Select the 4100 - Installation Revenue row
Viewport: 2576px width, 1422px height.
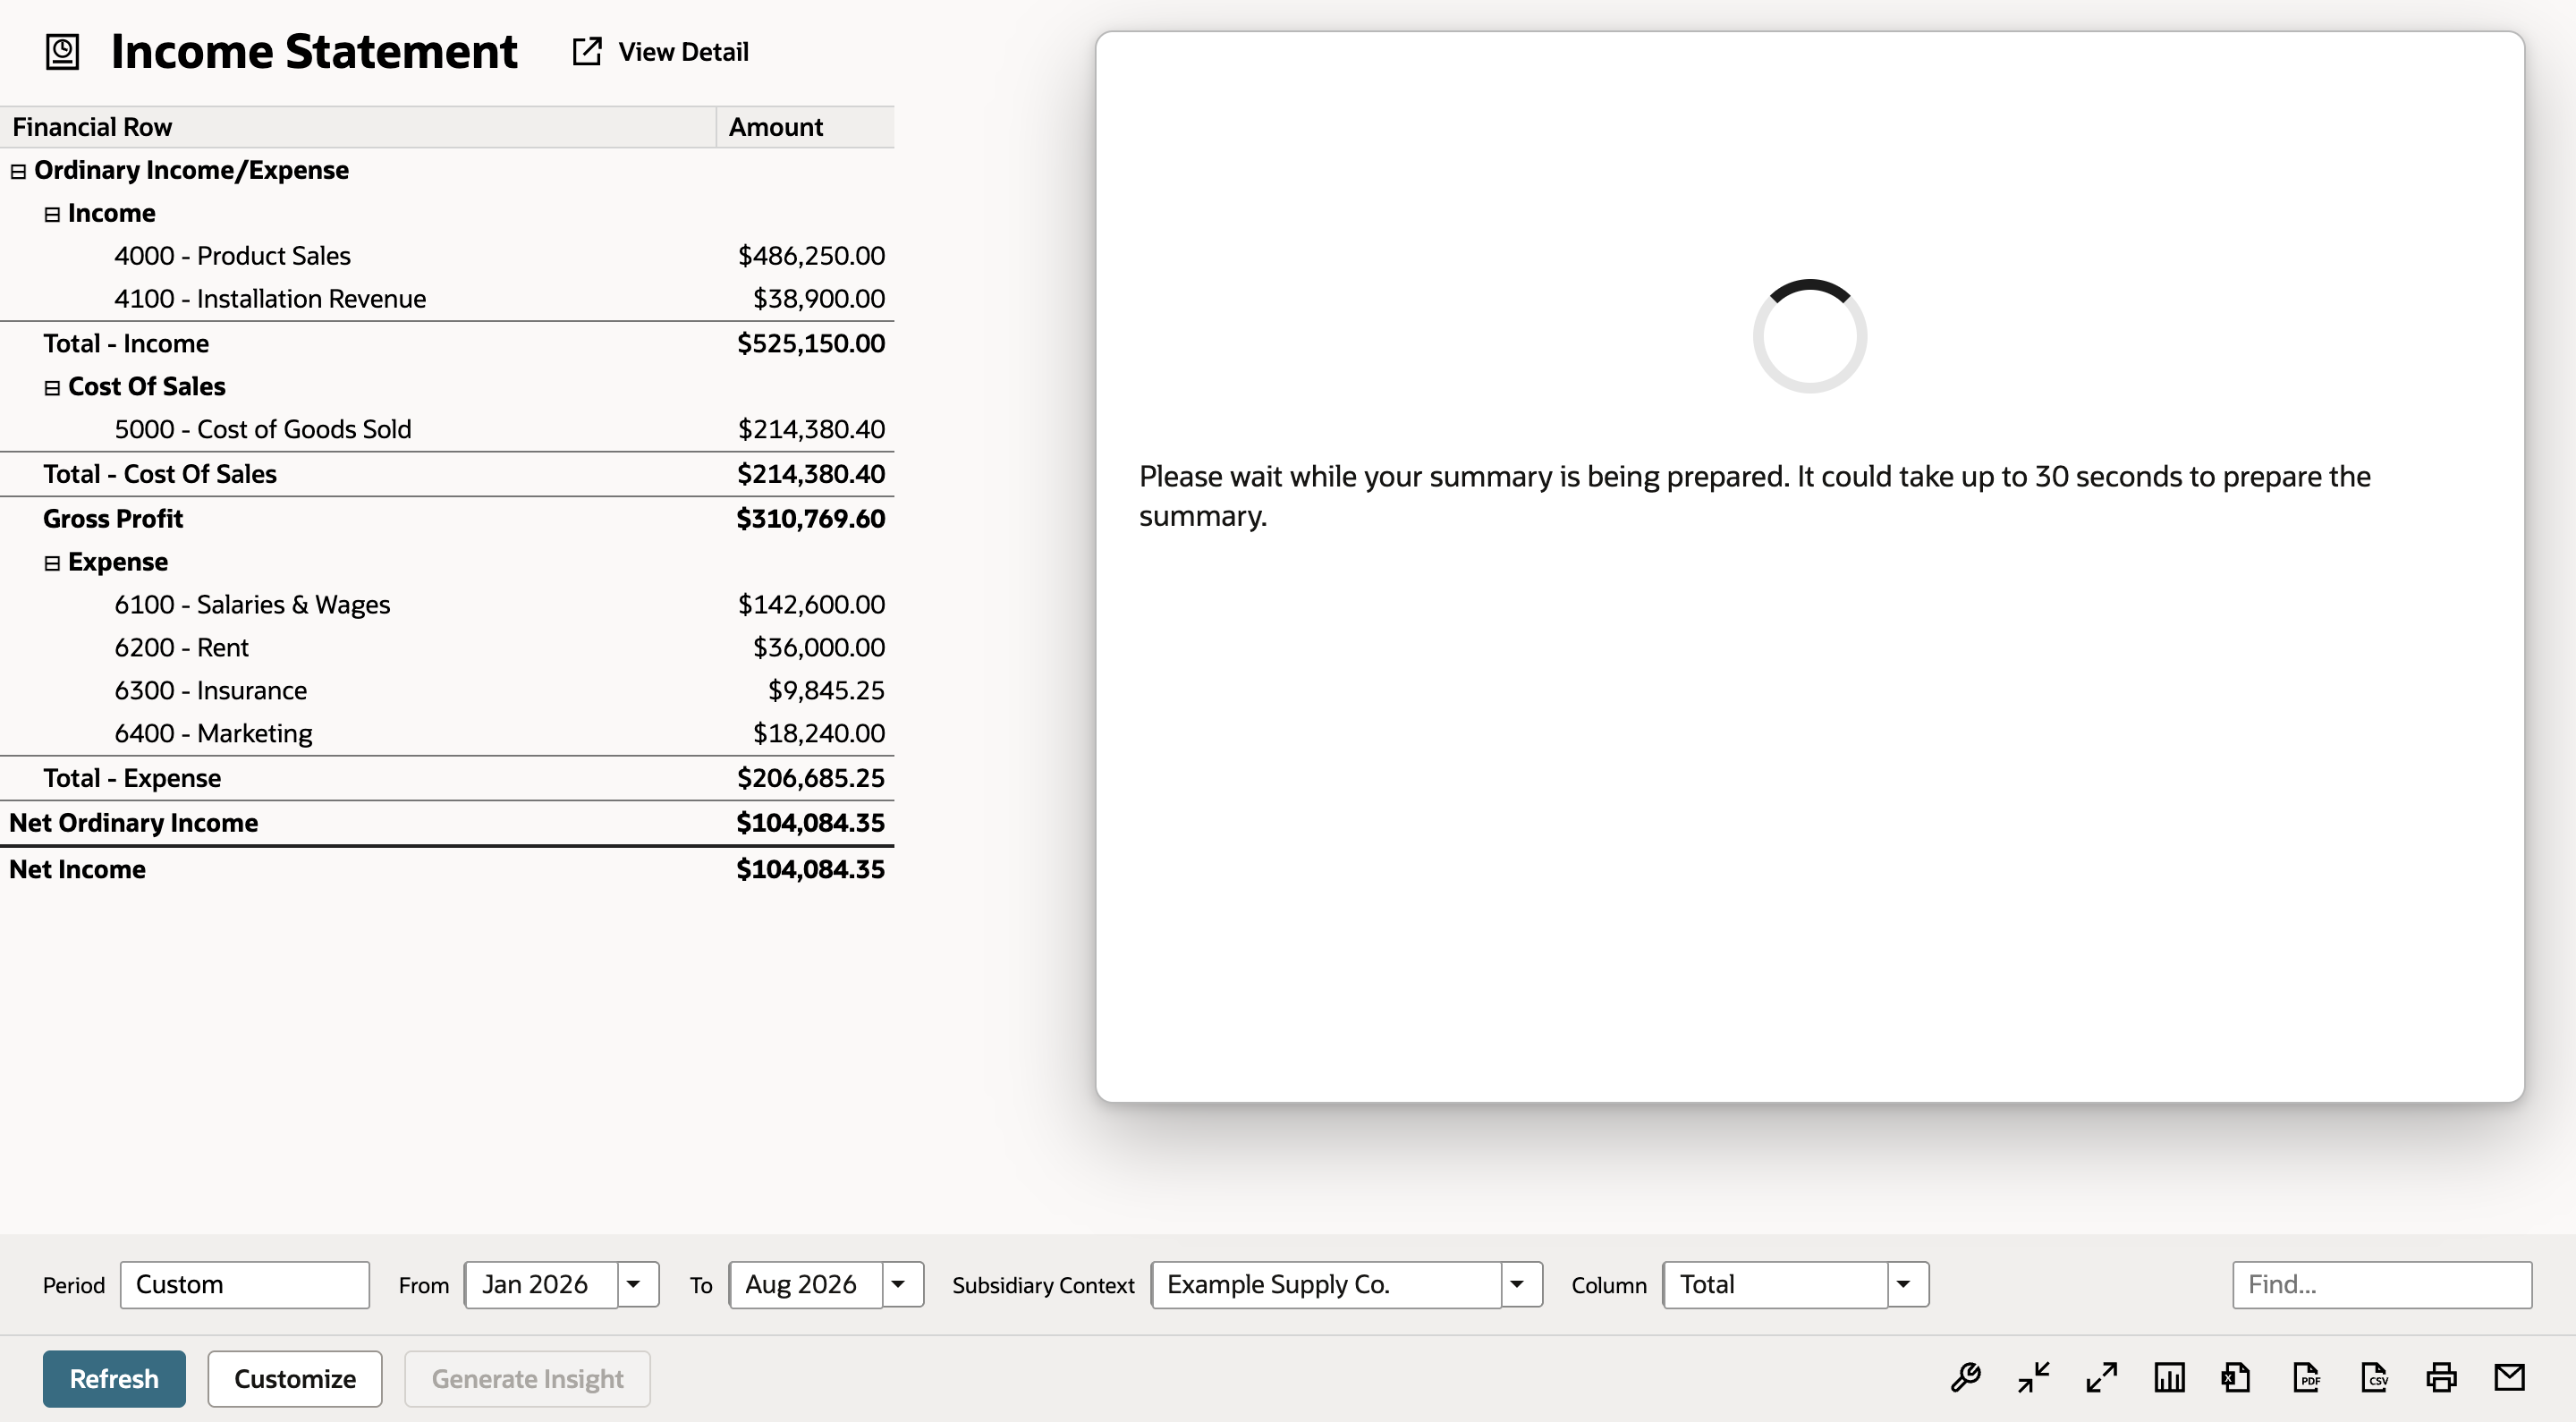click(x=447, y=299)
